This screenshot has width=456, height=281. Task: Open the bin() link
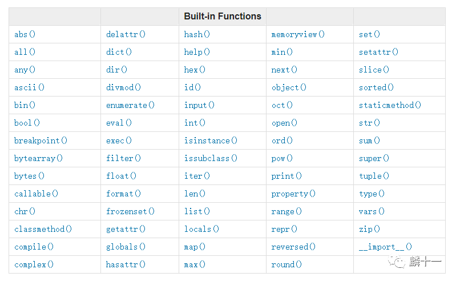[25, 105]
